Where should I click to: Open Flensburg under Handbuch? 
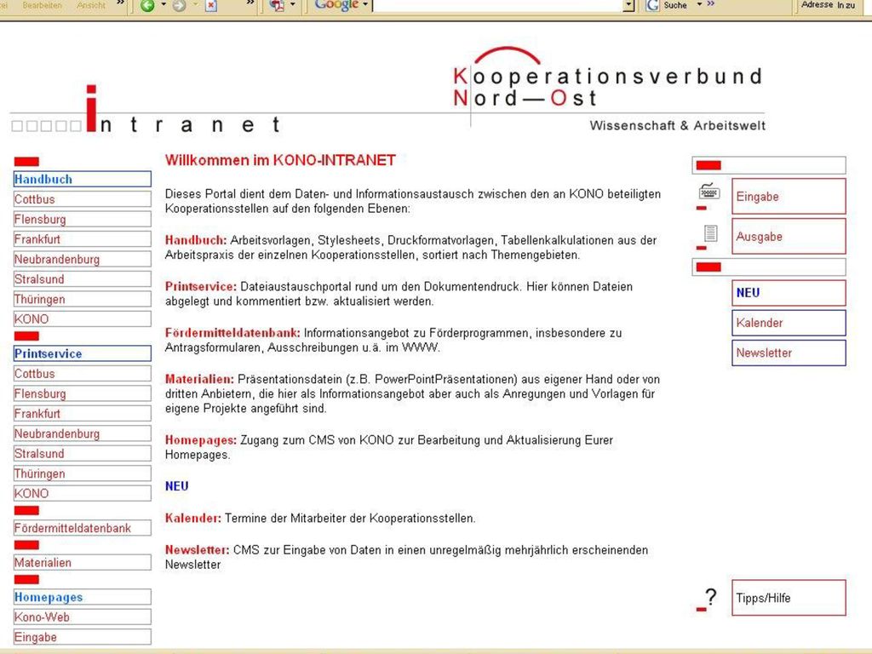83,219
